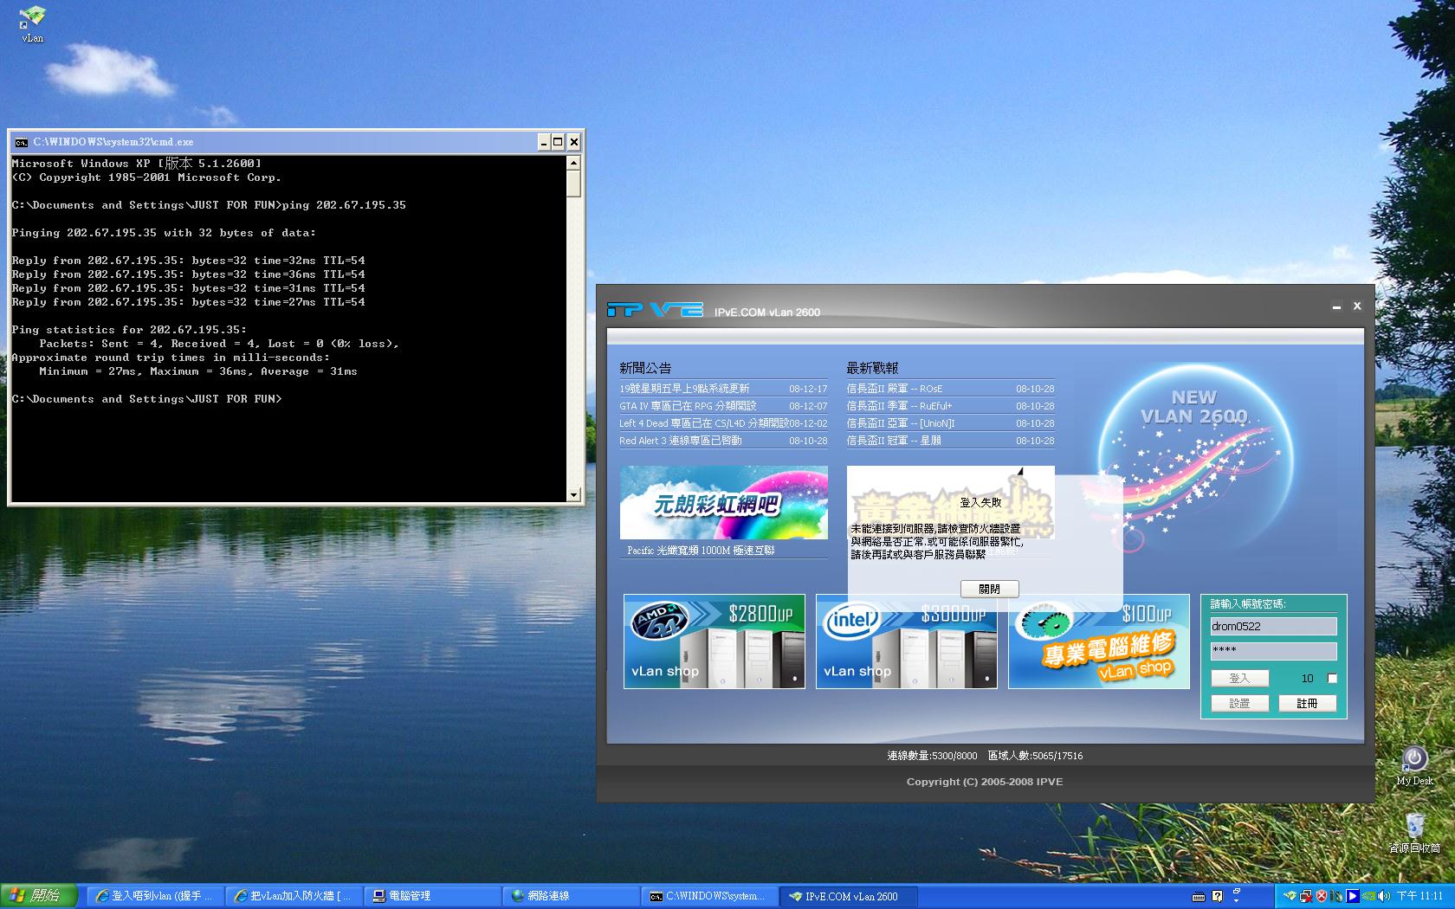Click the cmd scrollbar down arrow
The width and height of the screenshot is (1455, 909).
click(x=573, y=495)
